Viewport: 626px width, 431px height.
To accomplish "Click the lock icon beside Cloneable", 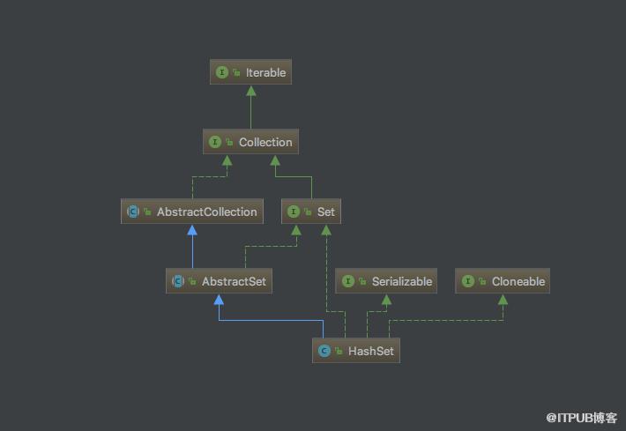I will [x=482, y=281].
